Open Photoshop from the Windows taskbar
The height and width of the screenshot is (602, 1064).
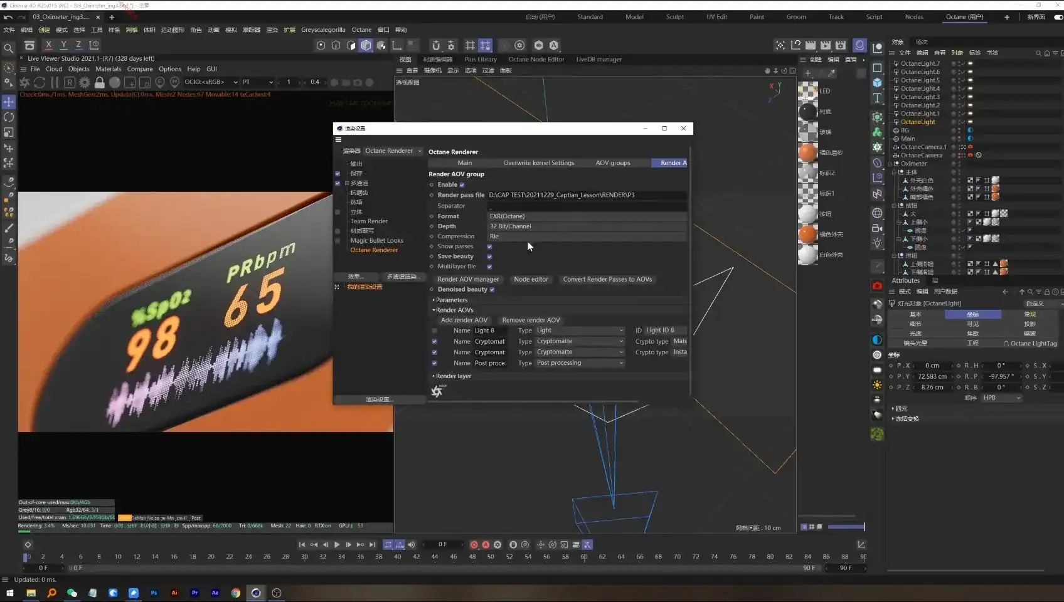[x=154, y=593]
